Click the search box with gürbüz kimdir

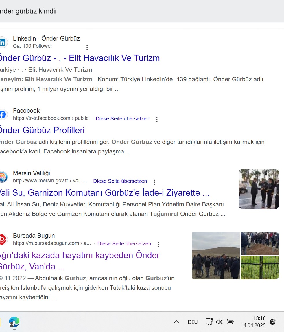142,11
